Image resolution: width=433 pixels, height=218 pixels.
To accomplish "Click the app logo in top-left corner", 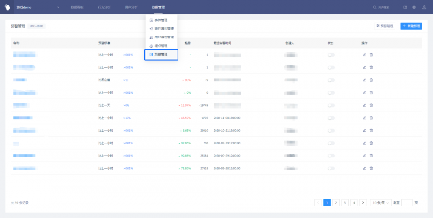I will pos(7,7).
